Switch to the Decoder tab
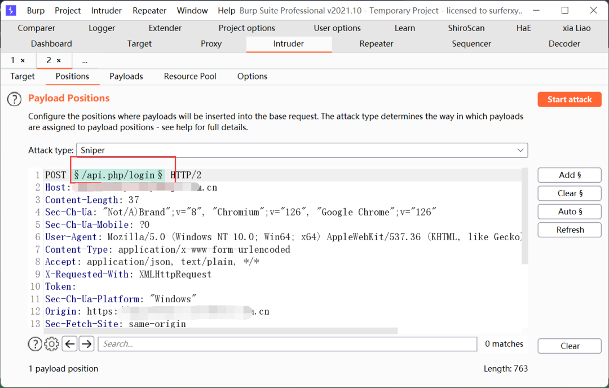The image size is (609, 388). pos(564,44)
